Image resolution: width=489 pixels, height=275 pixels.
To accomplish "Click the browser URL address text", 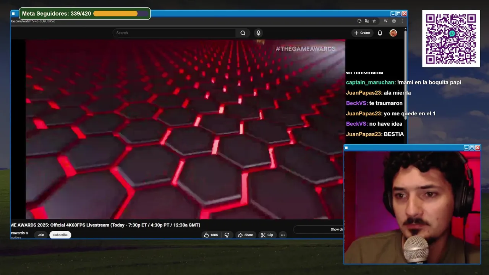I will point(33,21).
